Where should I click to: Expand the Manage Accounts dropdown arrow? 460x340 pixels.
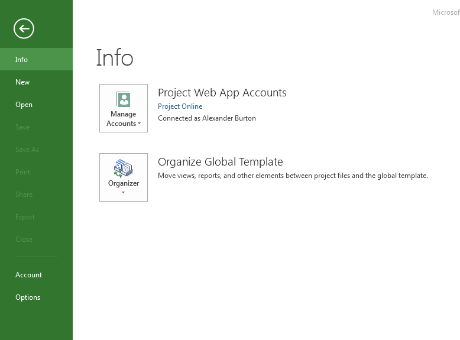pos(140,124)
